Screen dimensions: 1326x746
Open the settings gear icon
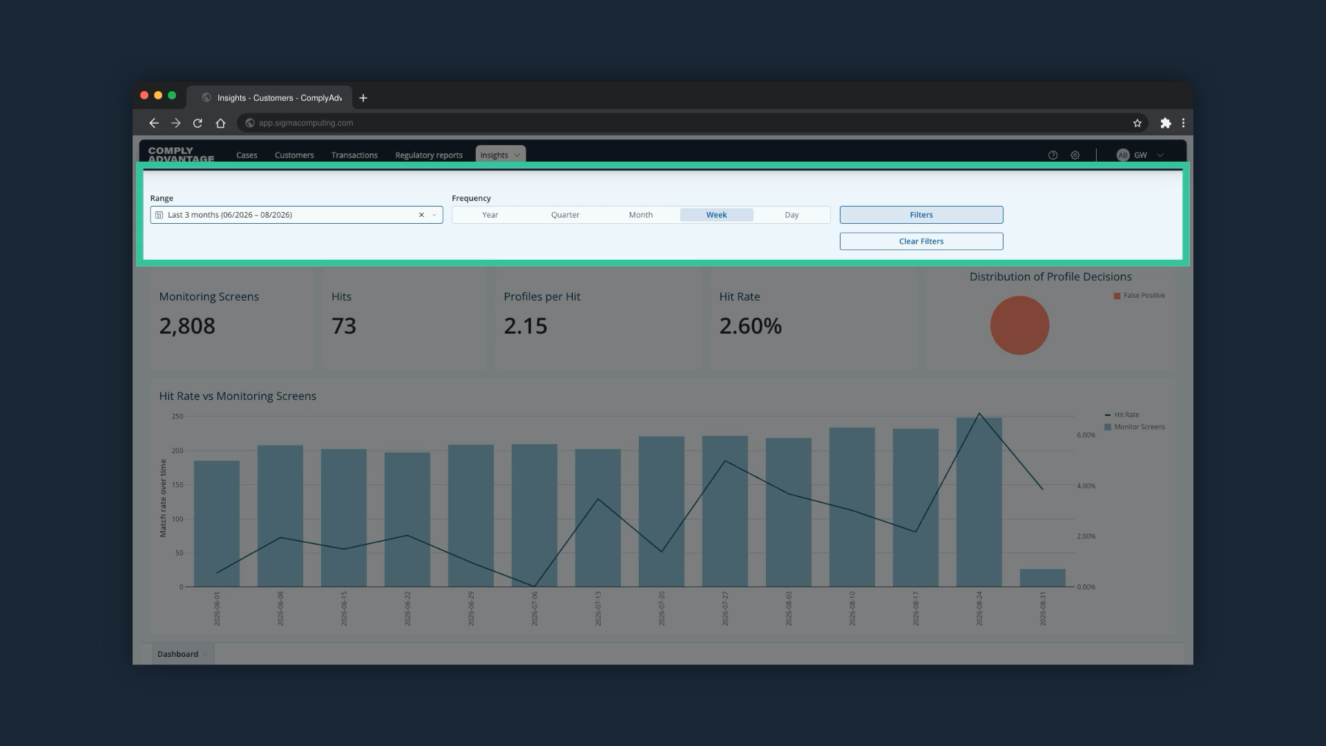[1075, 155]
